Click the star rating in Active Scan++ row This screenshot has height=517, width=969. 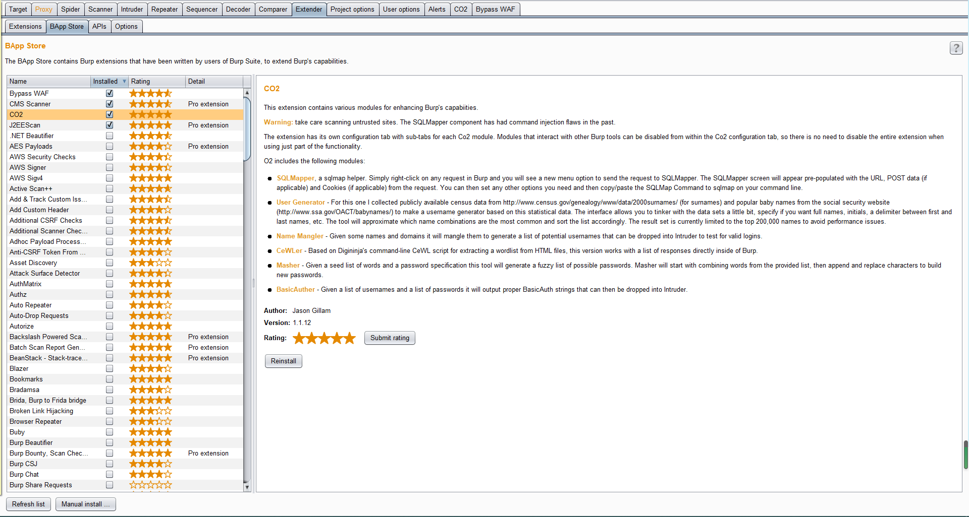click(150, 188)
